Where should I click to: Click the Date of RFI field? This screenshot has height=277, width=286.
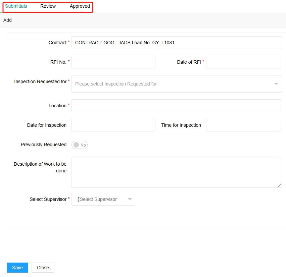tap(243, 62)
